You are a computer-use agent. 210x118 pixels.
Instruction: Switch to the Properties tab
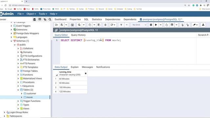click(75, 19)
